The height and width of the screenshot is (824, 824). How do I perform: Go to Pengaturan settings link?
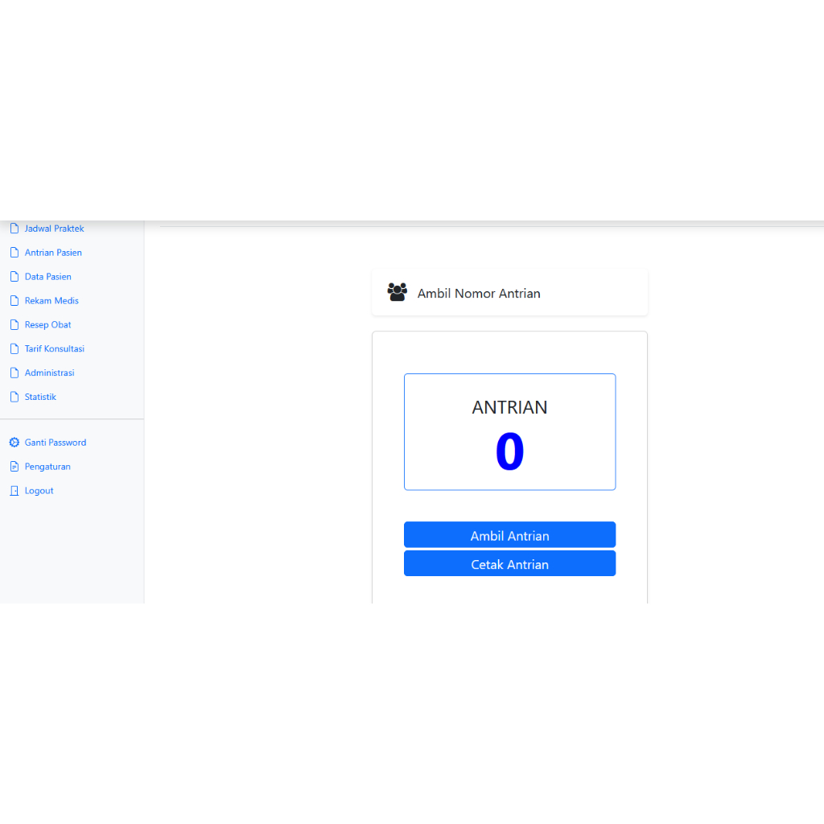(47, 467)
